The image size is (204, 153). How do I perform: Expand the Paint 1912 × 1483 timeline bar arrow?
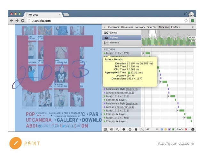tap(184, 118)
